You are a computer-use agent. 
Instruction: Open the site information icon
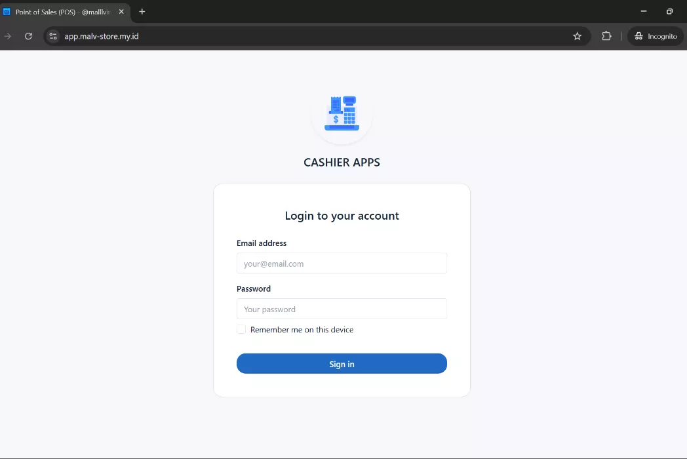[x=53, y=36]
